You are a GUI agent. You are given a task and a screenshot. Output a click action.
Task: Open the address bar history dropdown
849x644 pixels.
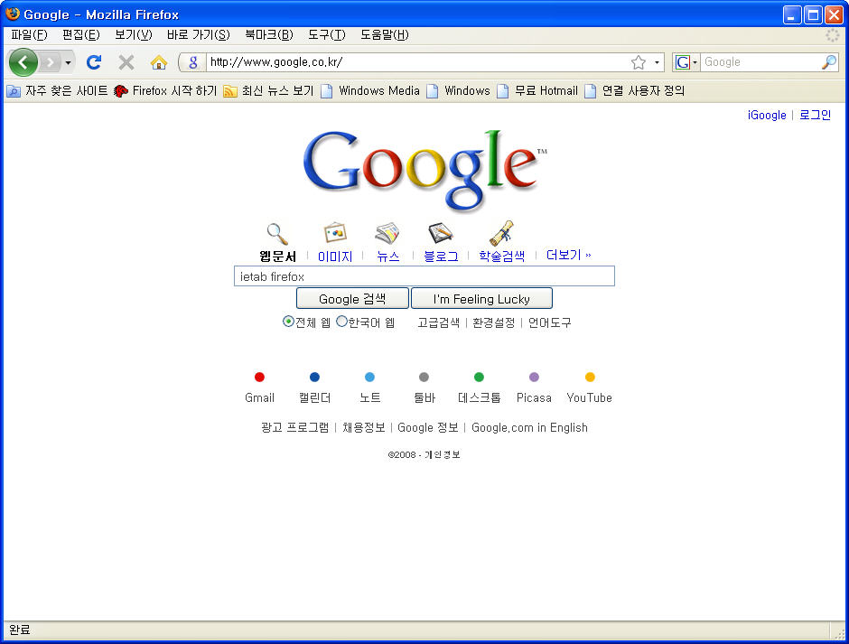pos(657,62)
